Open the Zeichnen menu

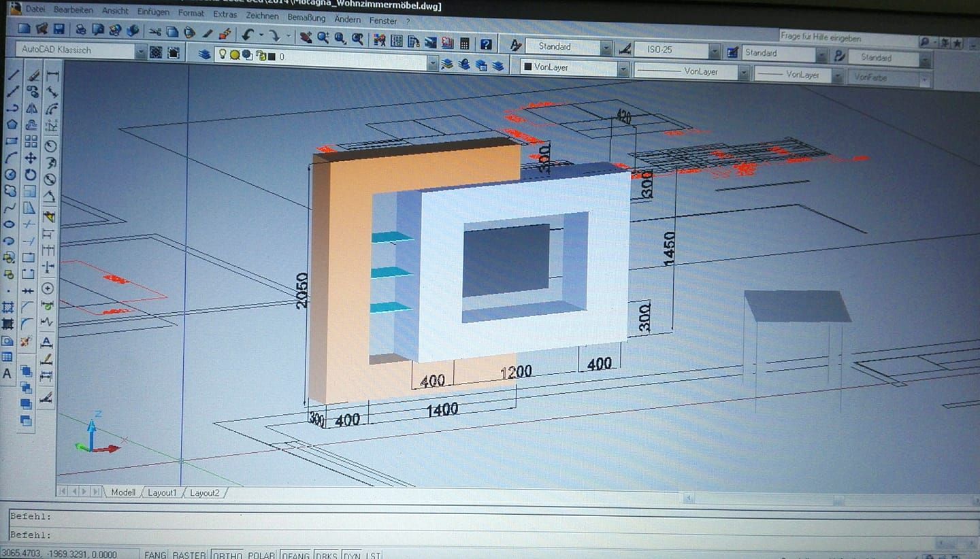(x=262, y=15)
